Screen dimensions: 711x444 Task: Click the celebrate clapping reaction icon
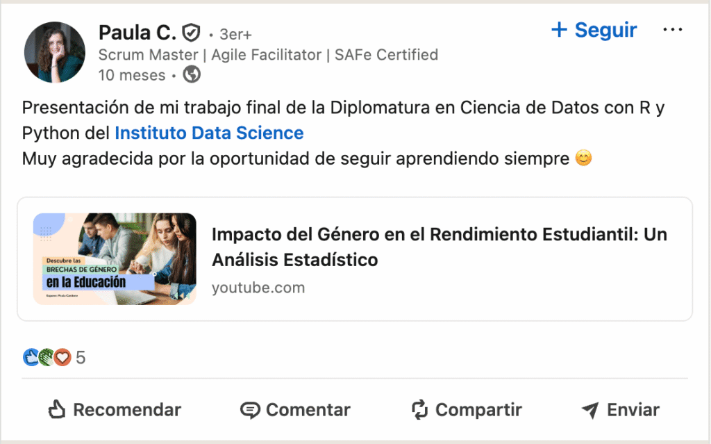pos(47,358)
